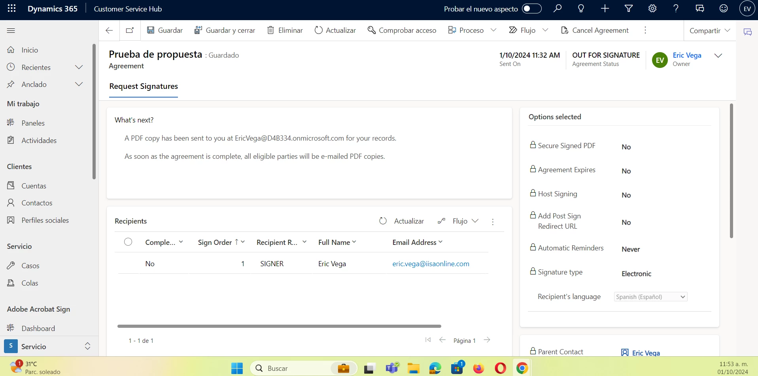Sort by Sign Order column
The image size is (758, 376).
coord(221,243)
